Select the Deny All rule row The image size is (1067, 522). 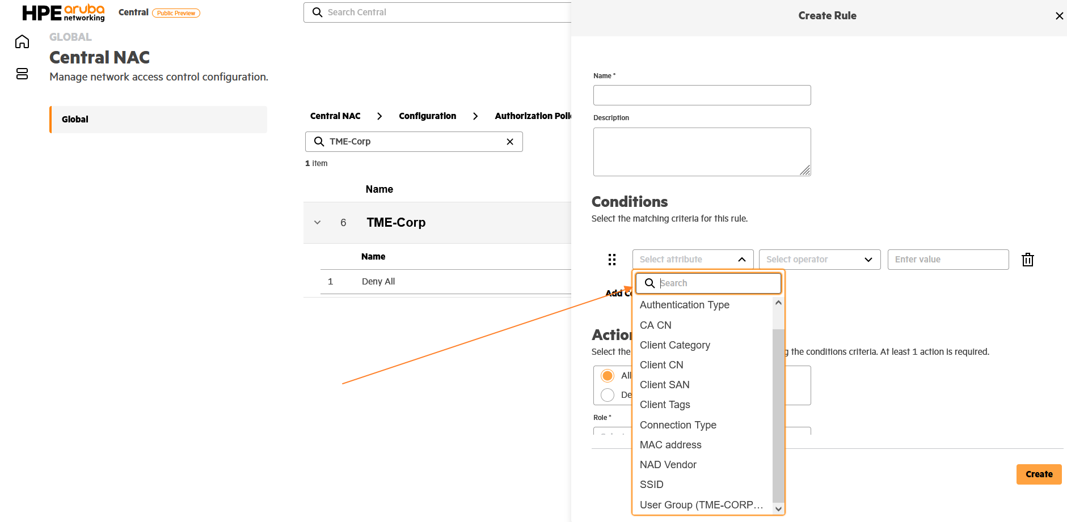pyautogui.click(x=445, y=282)
